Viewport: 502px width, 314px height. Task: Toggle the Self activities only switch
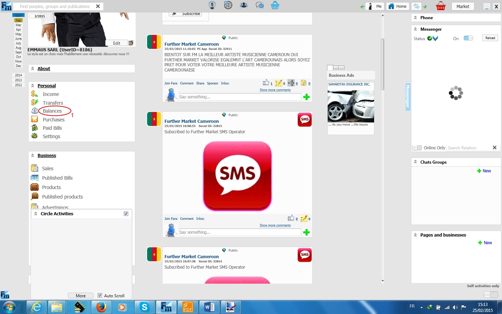[x=491, y=294]
